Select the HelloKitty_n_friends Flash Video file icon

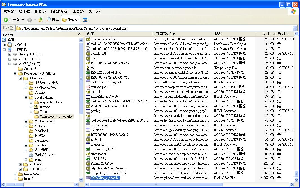pos(88,178)
